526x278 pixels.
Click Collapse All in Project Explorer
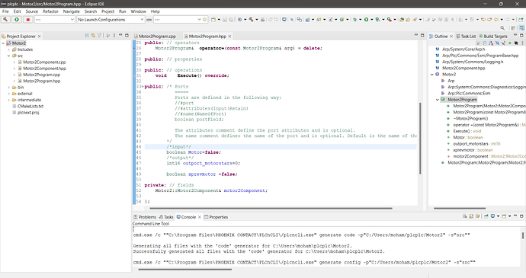click(87, 35)
